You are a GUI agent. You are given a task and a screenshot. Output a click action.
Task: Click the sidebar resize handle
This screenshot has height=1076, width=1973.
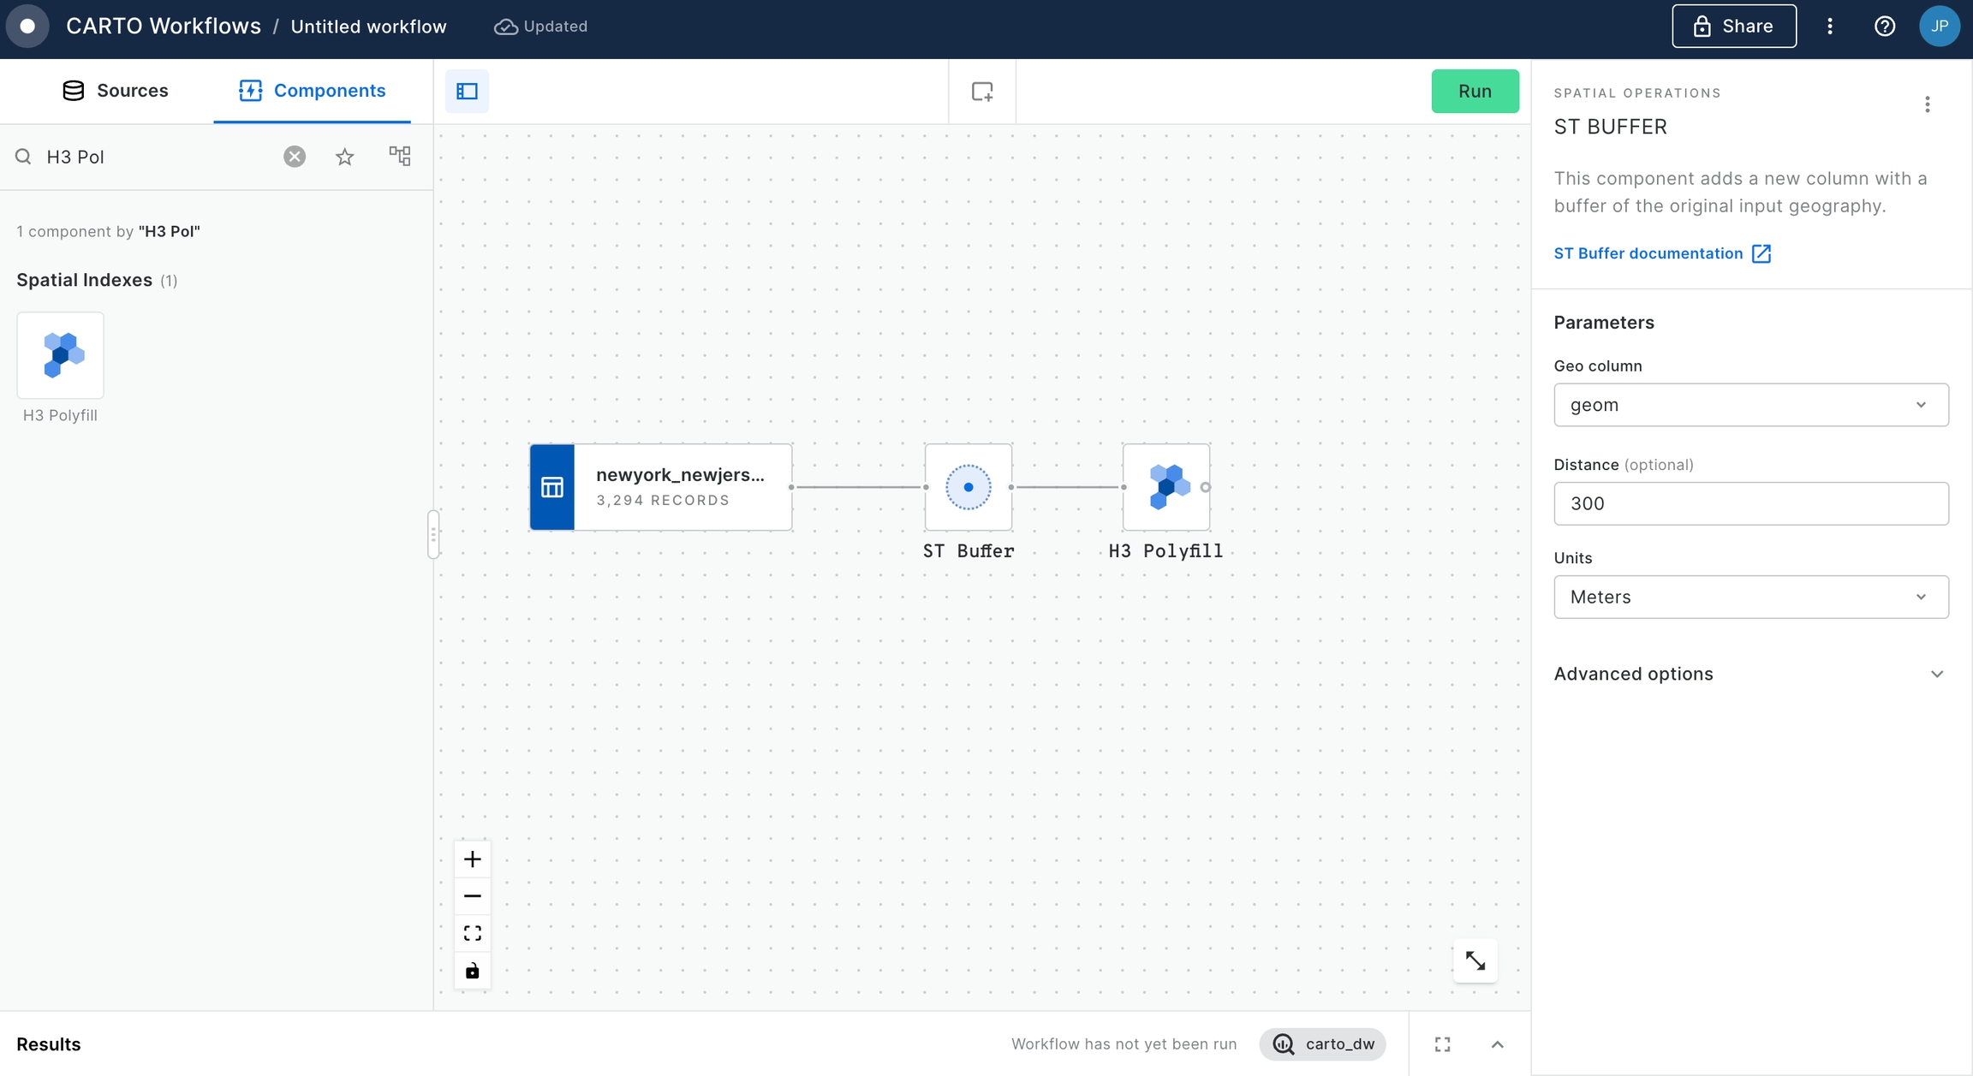[433, 534]
